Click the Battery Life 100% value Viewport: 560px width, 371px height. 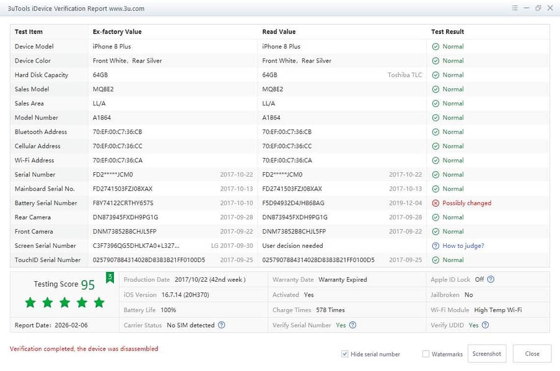168,310
